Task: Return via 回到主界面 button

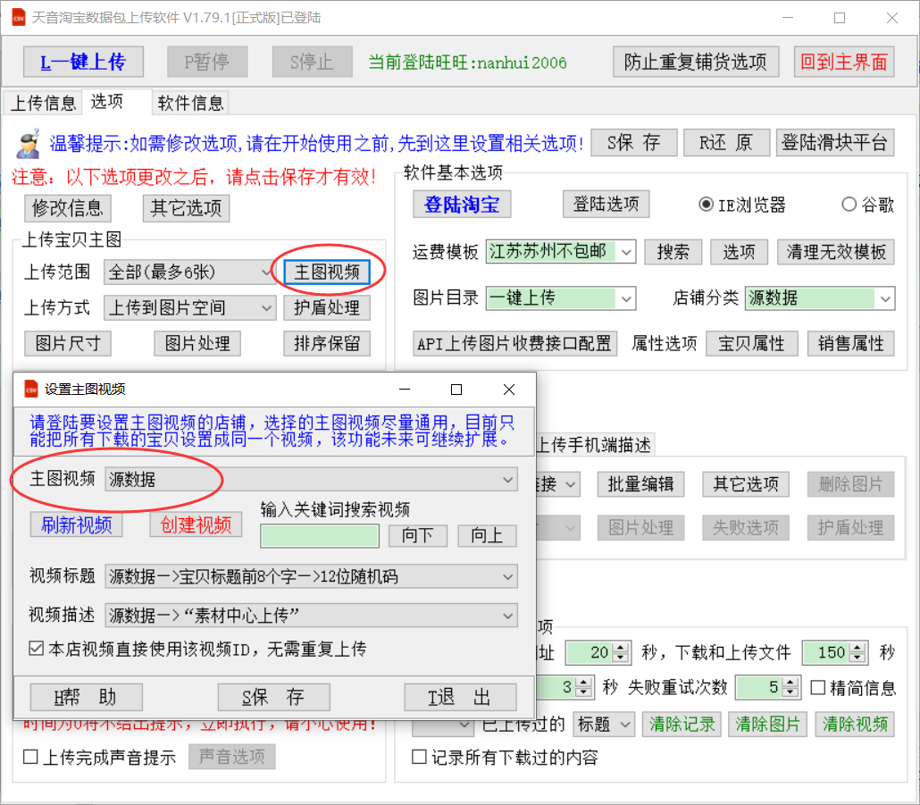Action: click(843, 62)
